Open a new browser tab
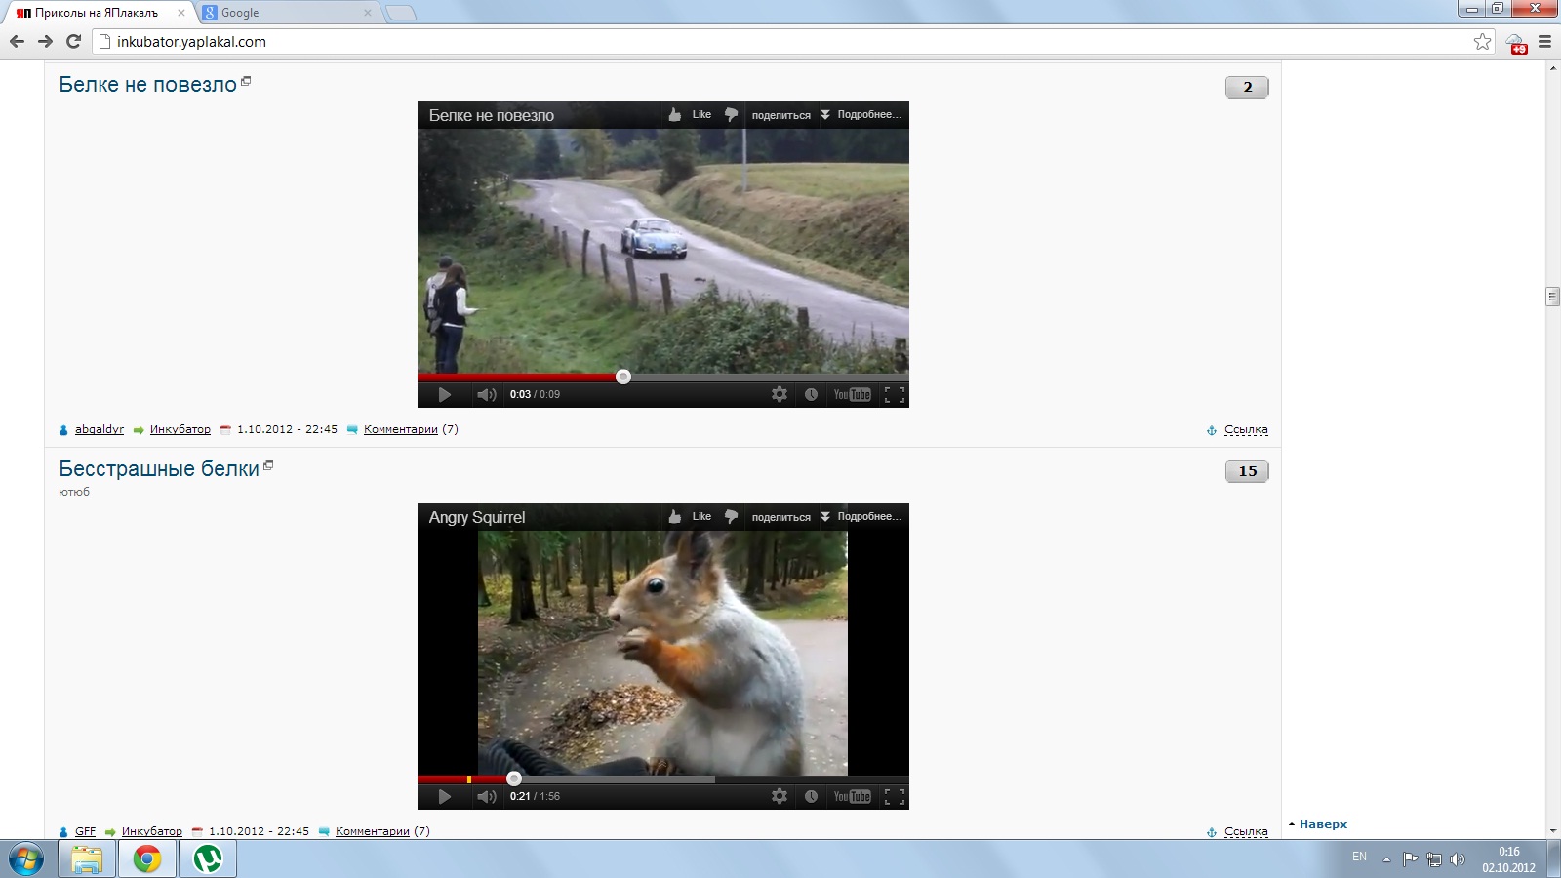This screenshot has width=1561, height=878. (x=400, y=13)
